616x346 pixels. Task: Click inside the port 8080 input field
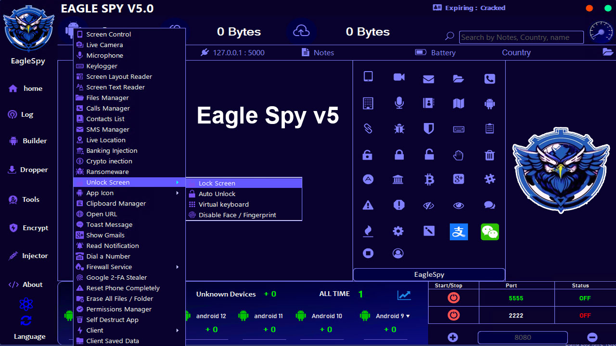tap(522, 337)
